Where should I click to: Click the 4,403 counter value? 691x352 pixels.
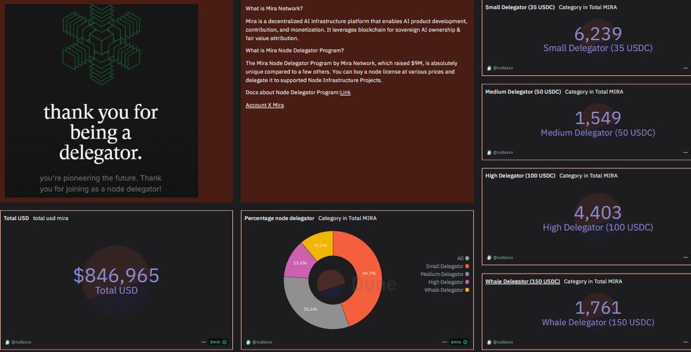[x=597, y=213]
